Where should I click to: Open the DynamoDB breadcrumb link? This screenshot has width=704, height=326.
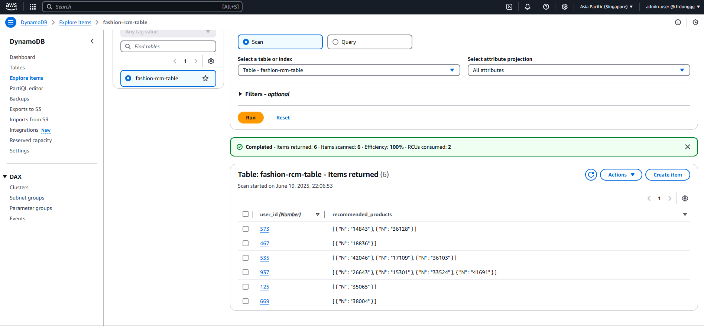(x=34, y=22)
